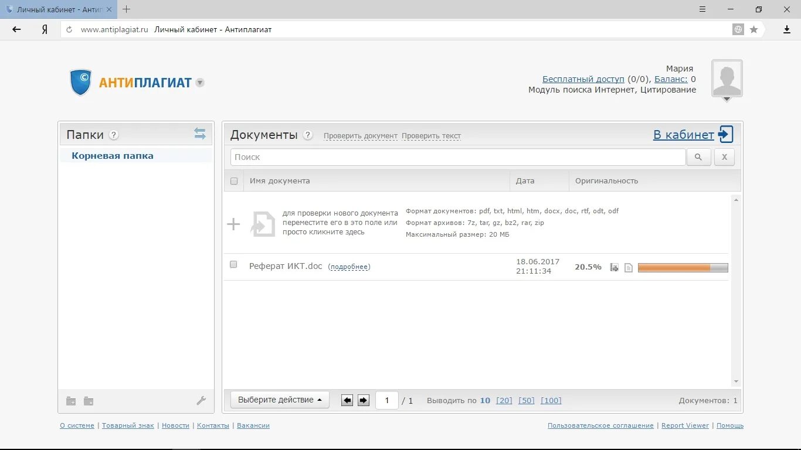Click the orange originality progress bar
801x450 pixels.
click(683, 268)
